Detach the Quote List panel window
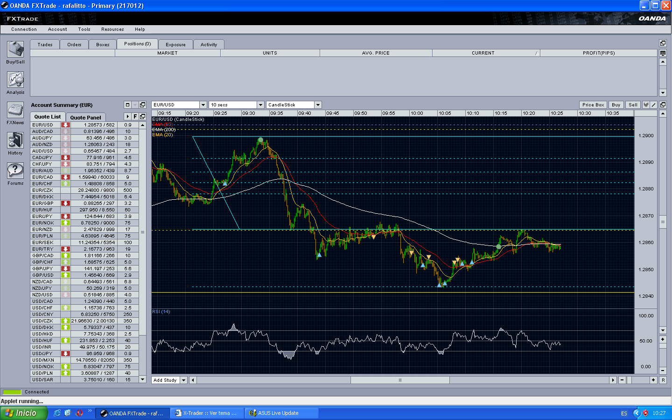672x420 pixels. (143, 116)
